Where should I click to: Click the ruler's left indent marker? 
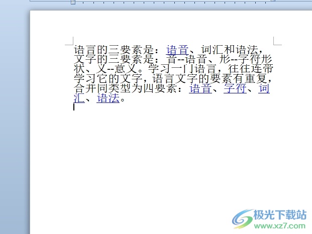click(x=73, y=2)
